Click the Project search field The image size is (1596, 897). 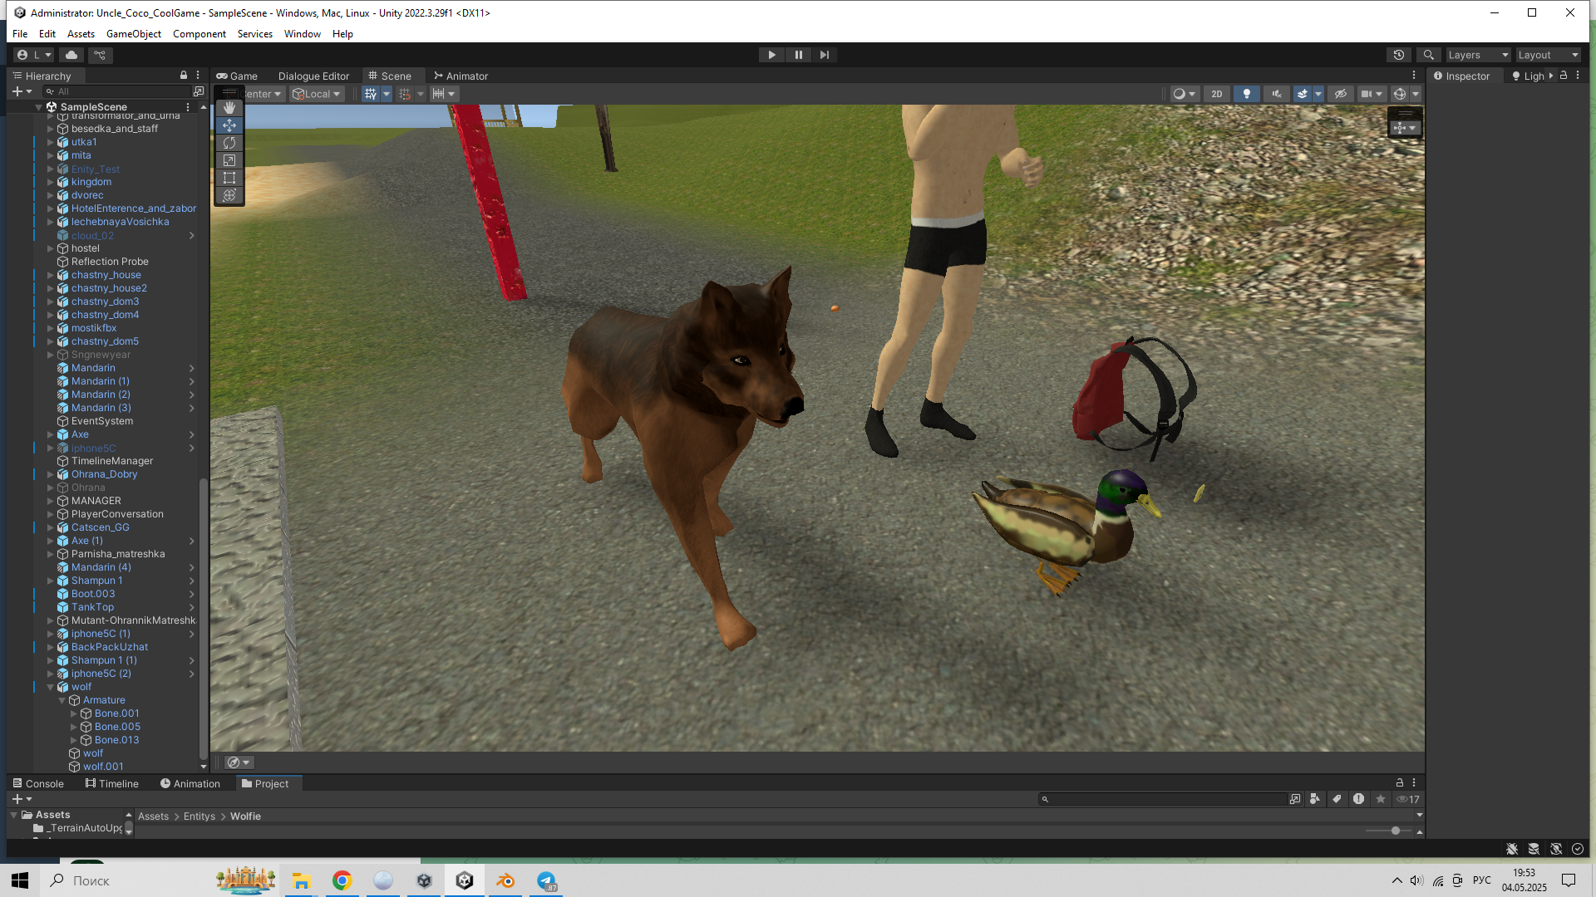1164,799
